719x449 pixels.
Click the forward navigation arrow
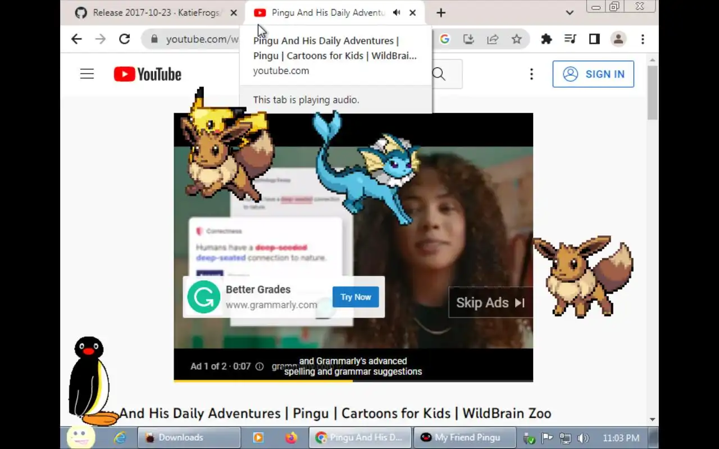(101, 39)
